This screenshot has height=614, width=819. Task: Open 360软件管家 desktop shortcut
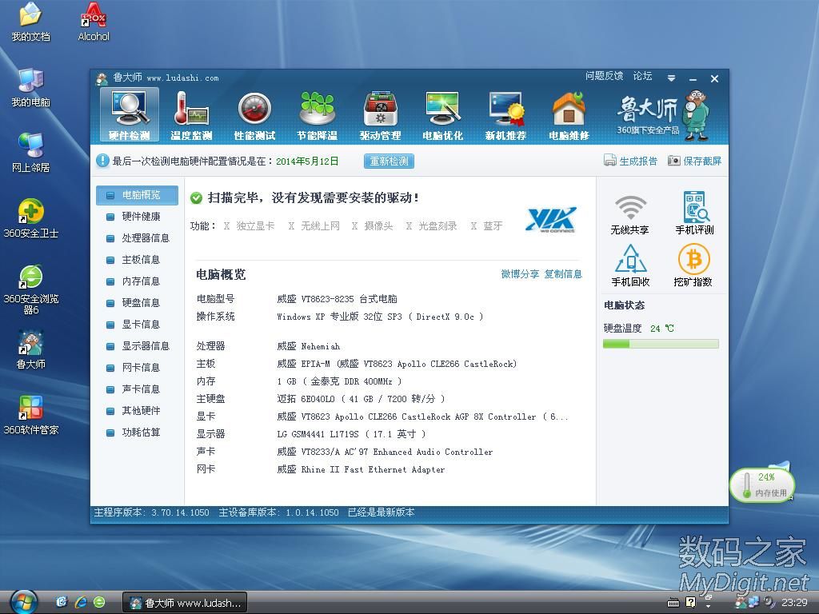pos(31,416)
